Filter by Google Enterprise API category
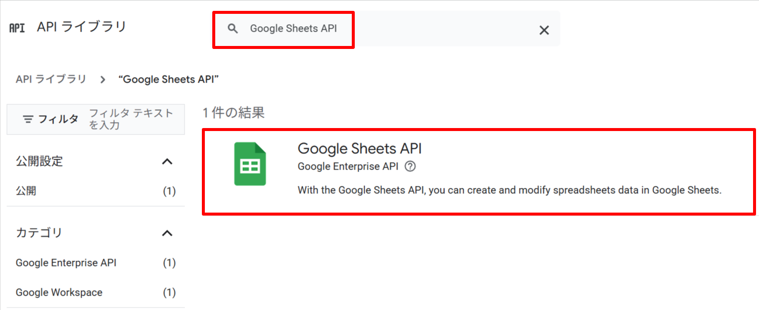This screenshot has height=310, width=759. coord(95,263)
